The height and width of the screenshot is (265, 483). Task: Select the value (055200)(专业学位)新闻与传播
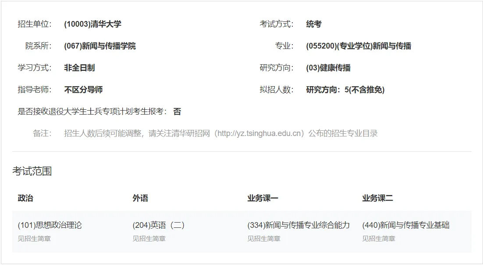tap(359, 46)
